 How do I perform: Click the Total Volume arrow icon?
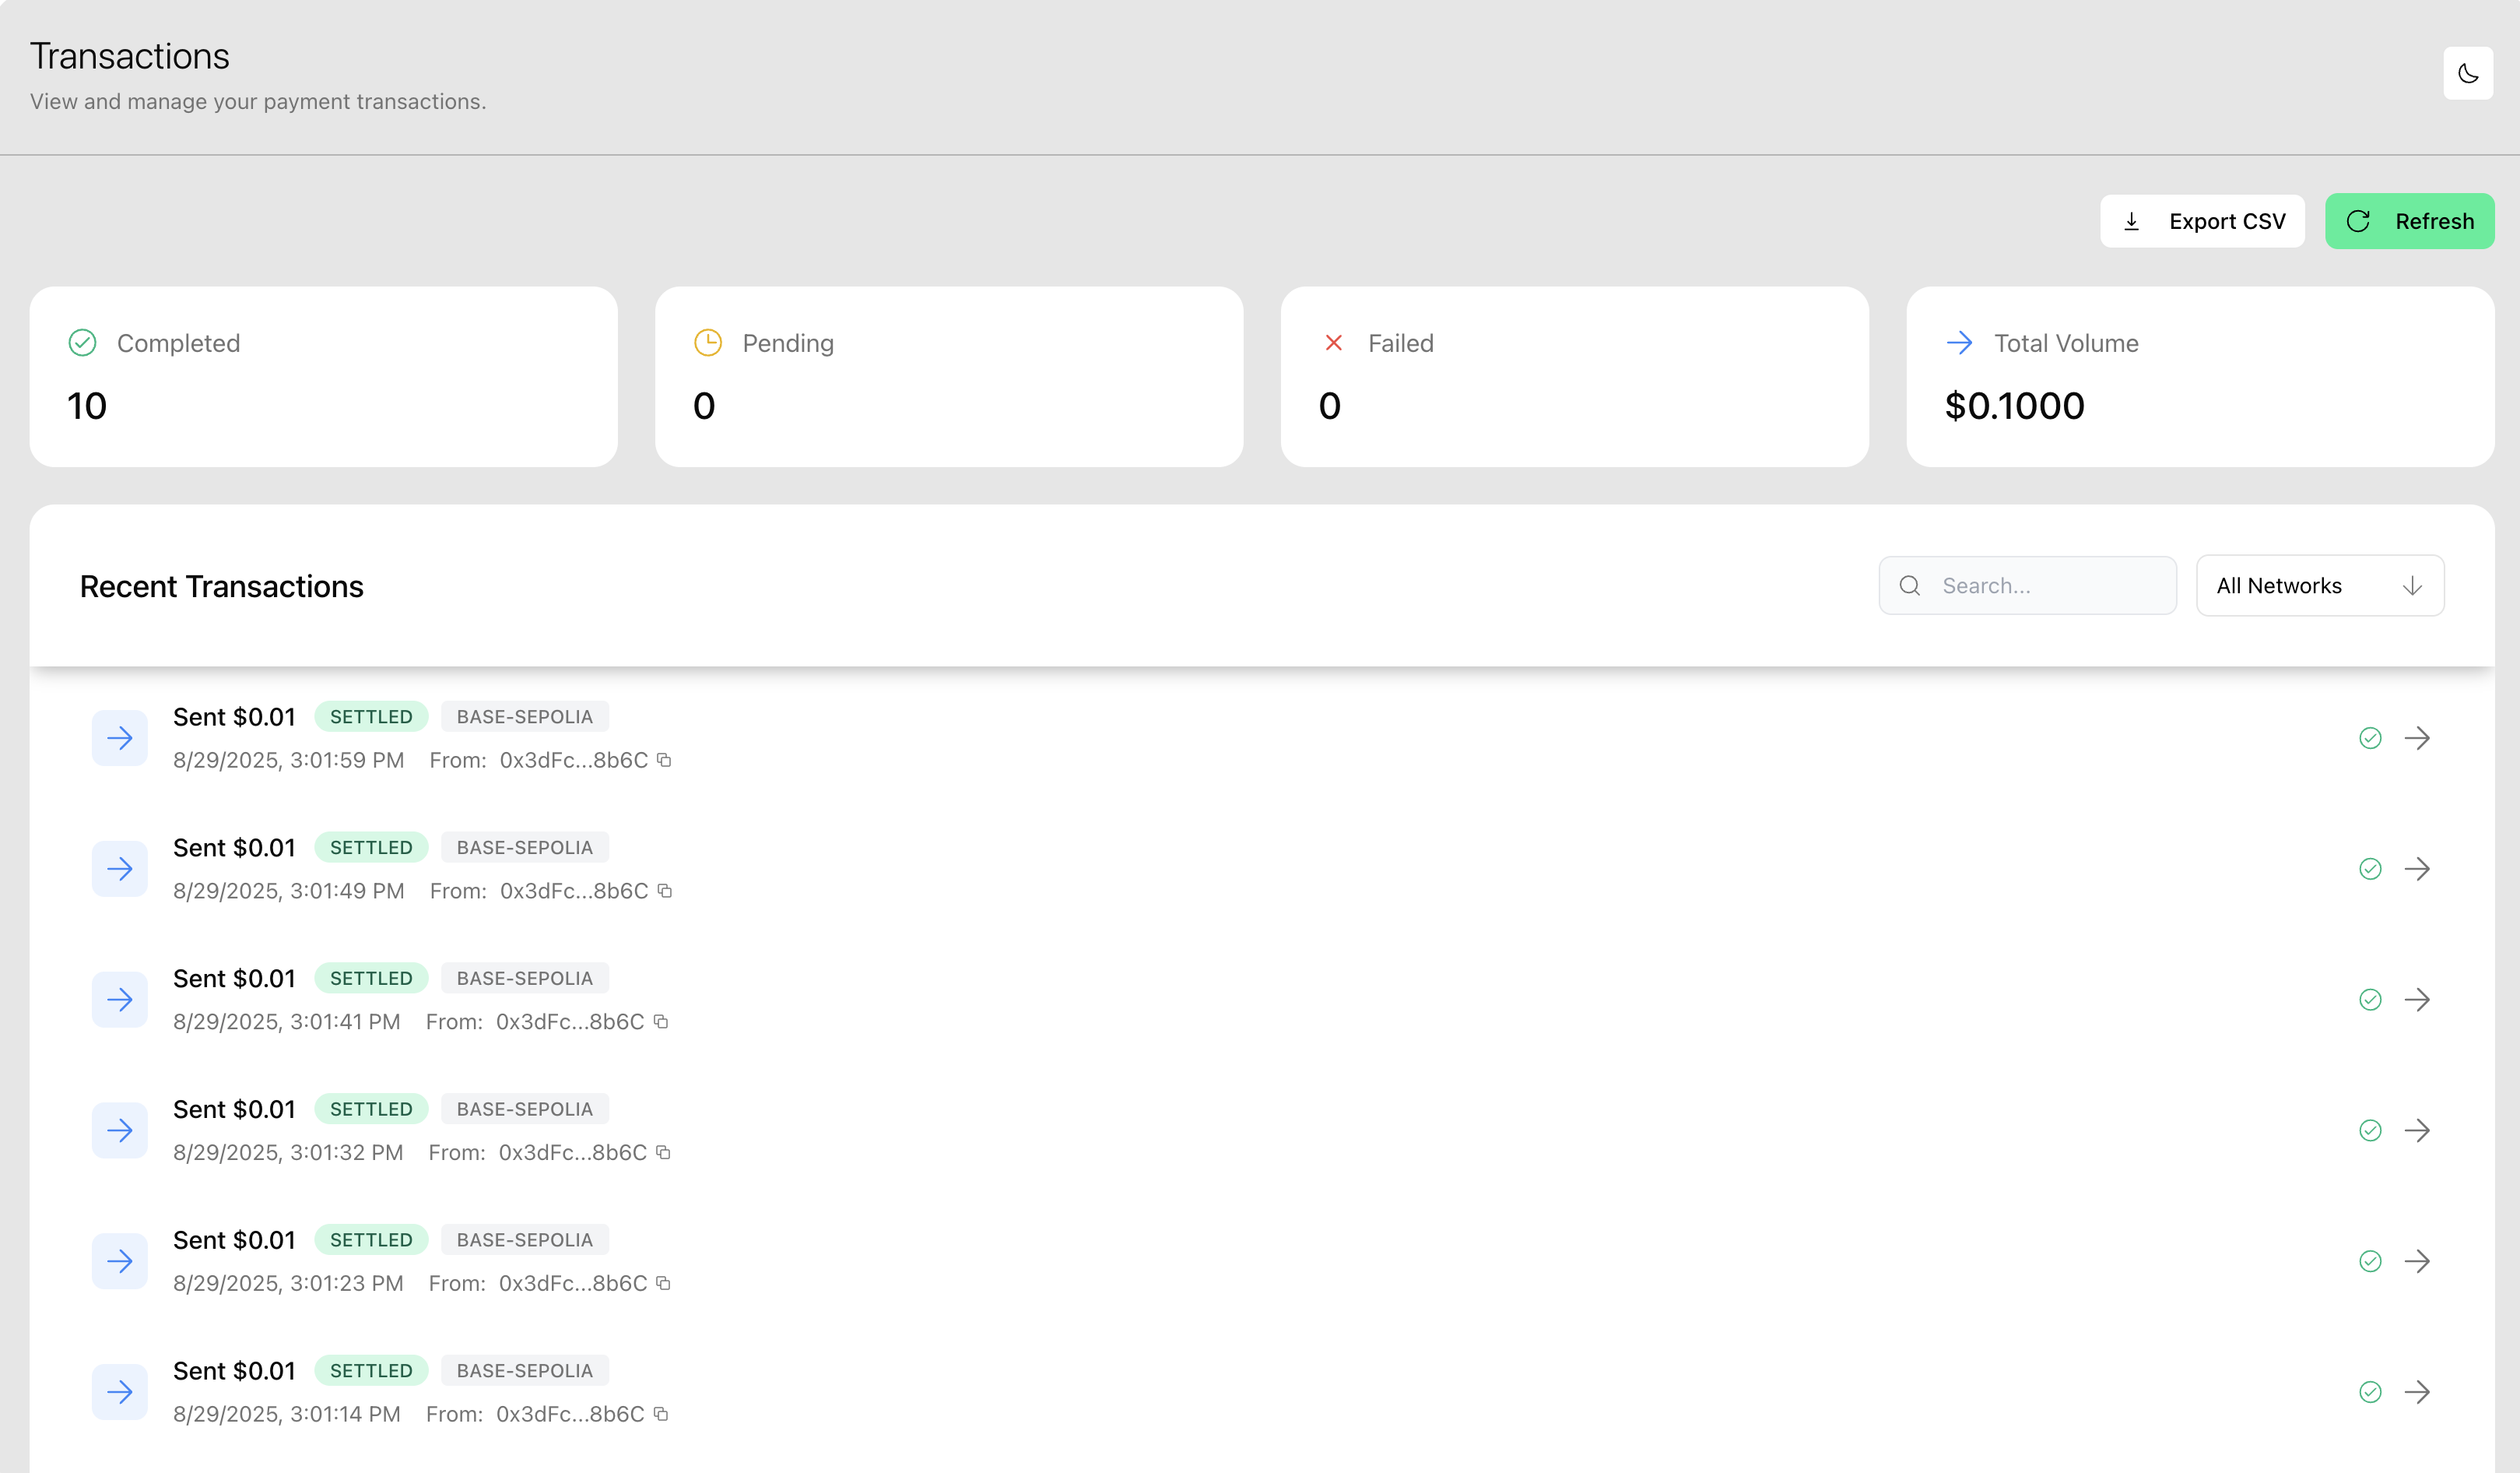tap(1959, 343)
